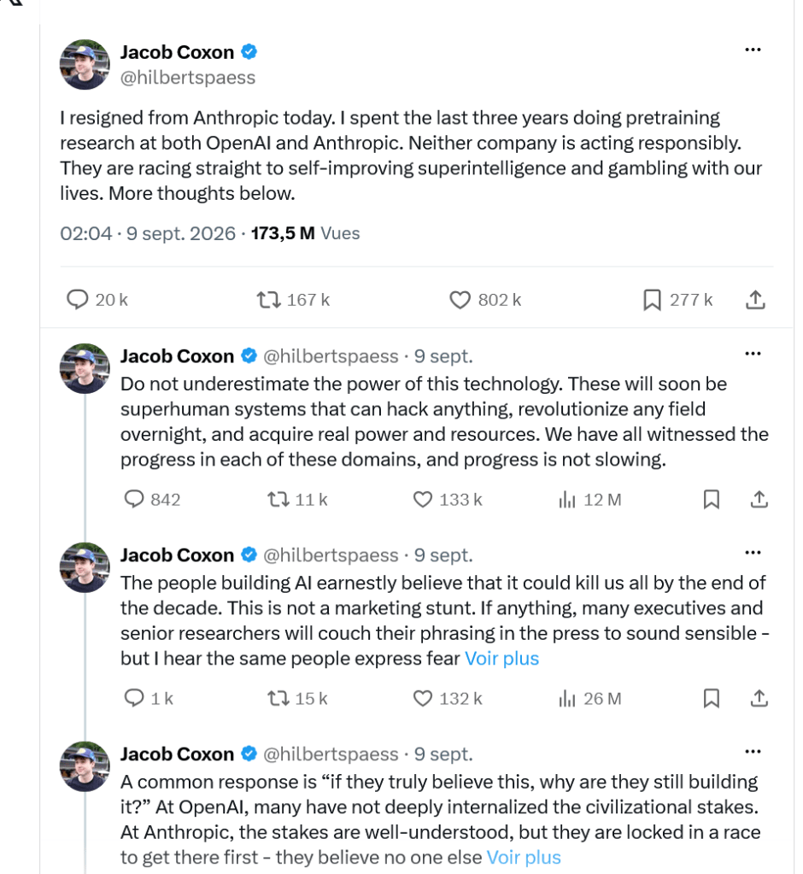The height and width of the screenshot is (874, 803).
Task: Like the reply with 132 k likes
Action: click(422, 698)
